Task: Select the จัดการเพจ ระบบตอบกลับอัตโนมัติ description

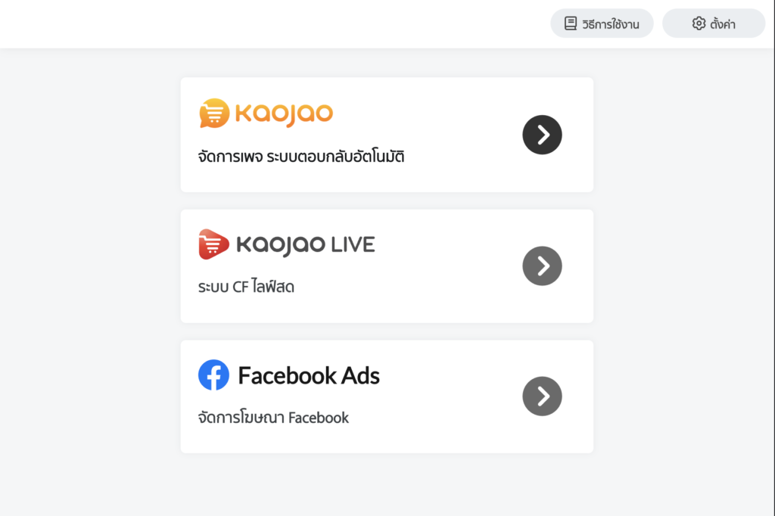Action: tap(301, 158)
